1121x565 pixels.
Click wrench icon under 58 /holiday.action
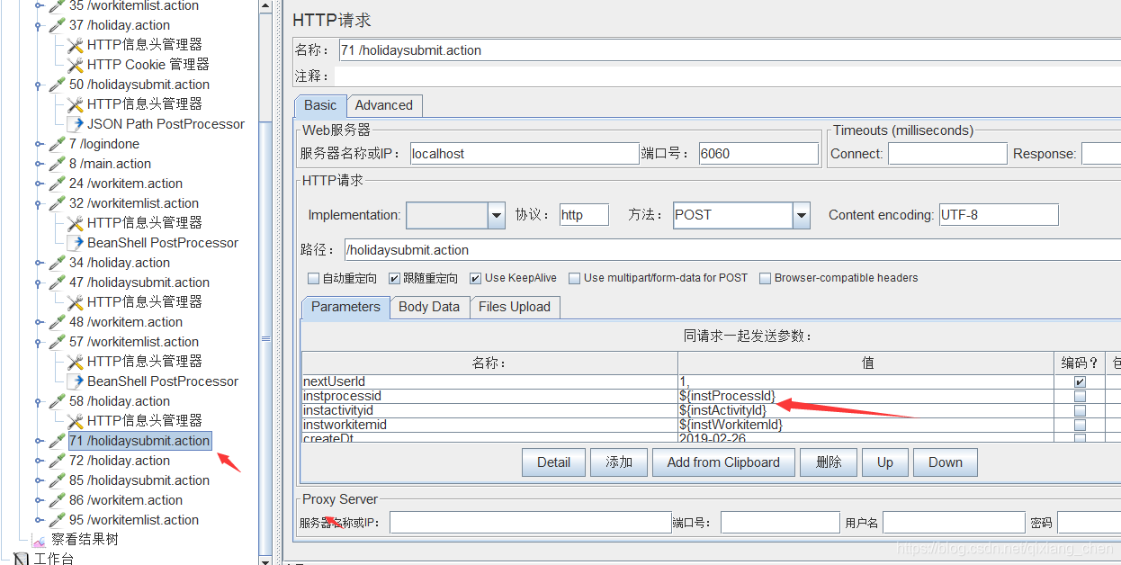click(x=76, y=421)
